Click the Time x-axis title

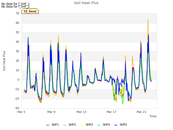(153, 116)
